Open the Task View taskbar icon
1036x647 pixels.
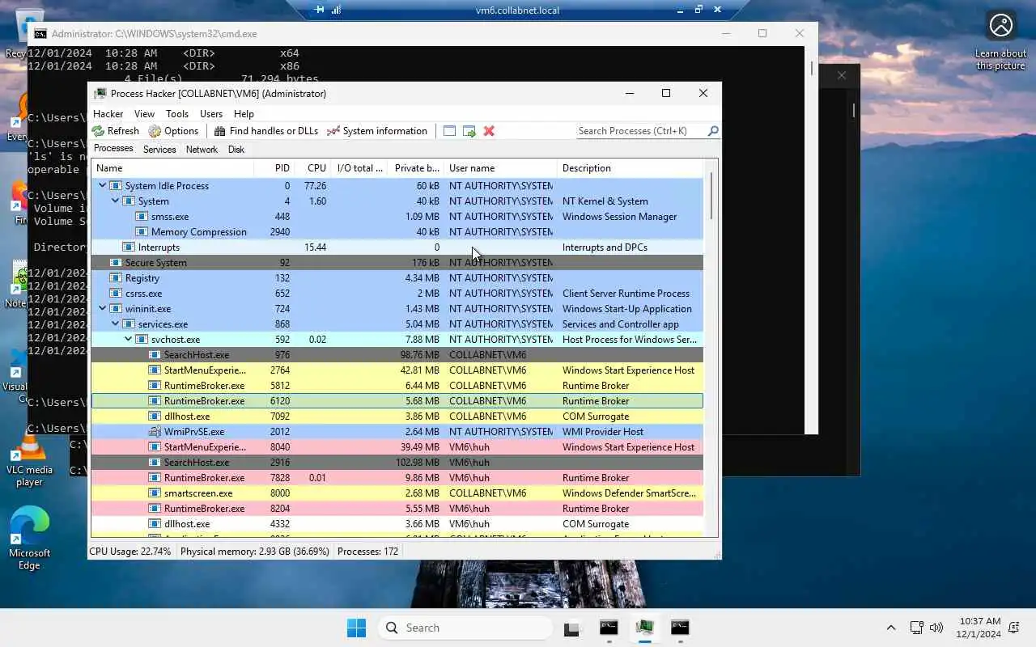pos(573,628)
